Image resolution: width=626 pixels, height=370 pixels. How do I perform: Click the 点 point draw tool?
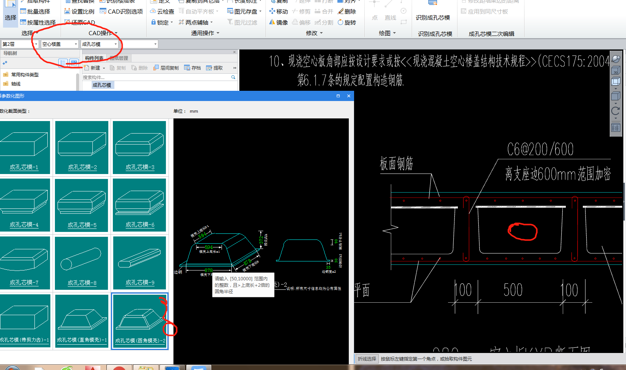coord(375,11)
